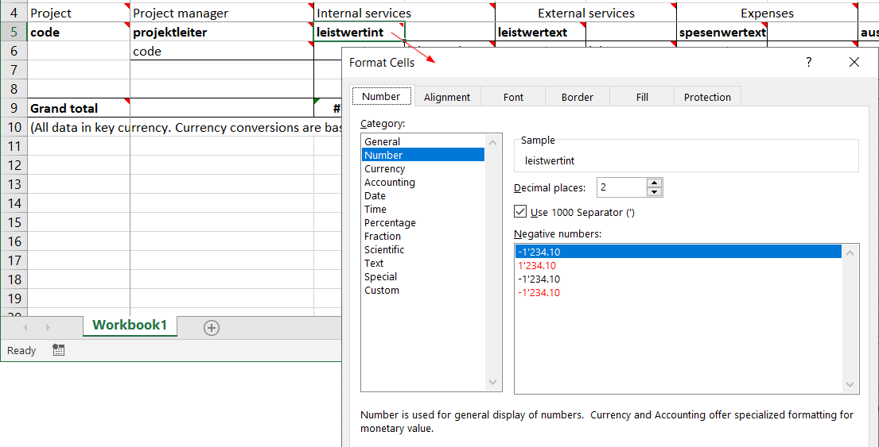Increase decimal places with up arrow
The width and height of the screenshot is (879, 447).
click(654, 183)
